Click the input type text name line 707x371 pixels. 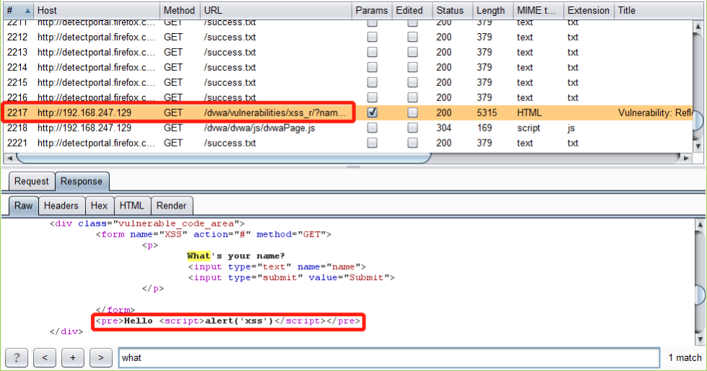pyautogui.click(x=277, y=267)
